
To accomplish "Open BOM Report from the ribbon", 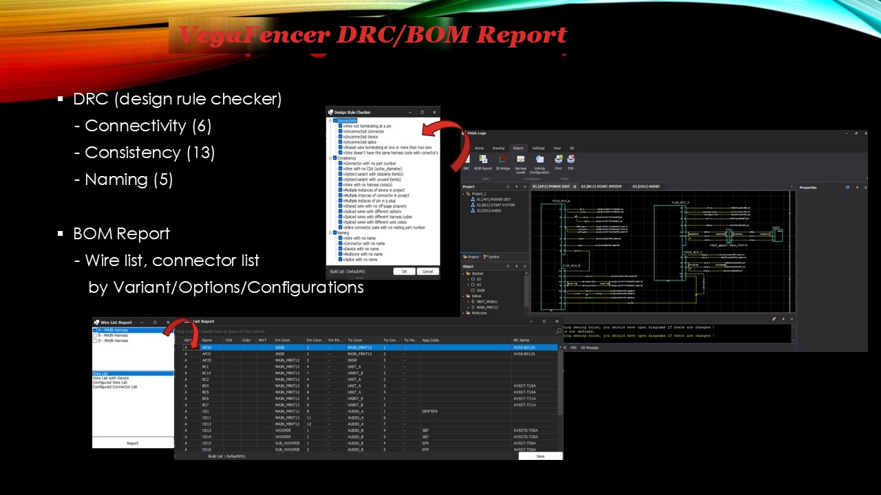I will [x=483, y=162].
